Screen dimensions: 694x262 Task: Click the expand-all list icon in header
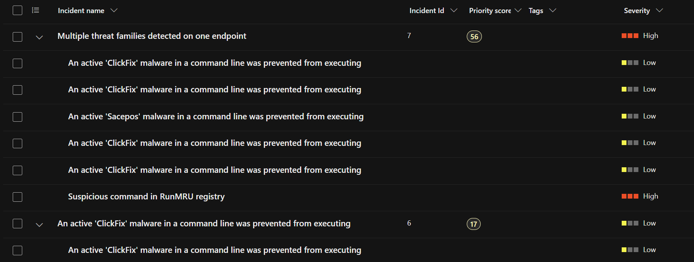click(x=35, y=10)
